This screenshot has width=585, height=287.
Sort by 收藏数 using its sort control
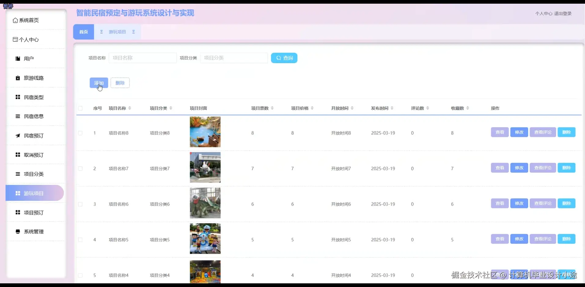point(468,108)
